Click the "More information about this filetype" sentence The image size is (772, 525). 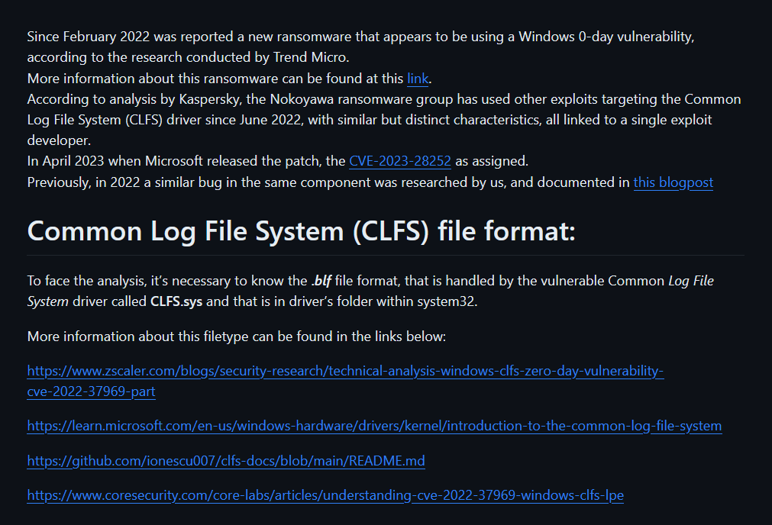tap(236, 337)
